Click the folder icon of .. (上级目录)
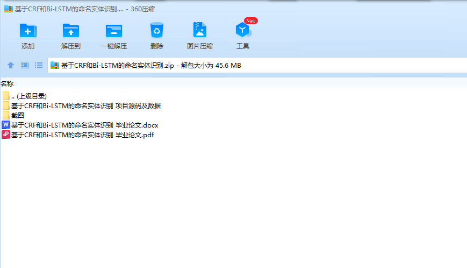Image resolution: width=467 pixels, height=268 pixels. point(6,96)
